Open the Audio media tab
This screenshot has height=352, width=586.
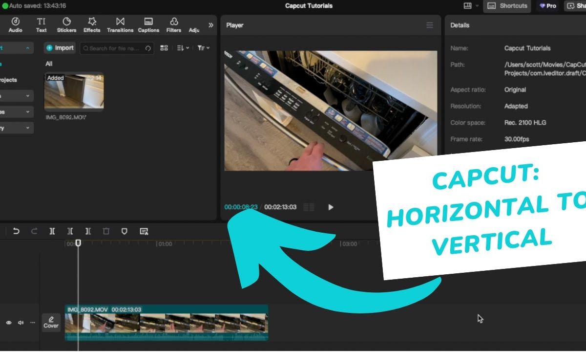pos(15,25)
